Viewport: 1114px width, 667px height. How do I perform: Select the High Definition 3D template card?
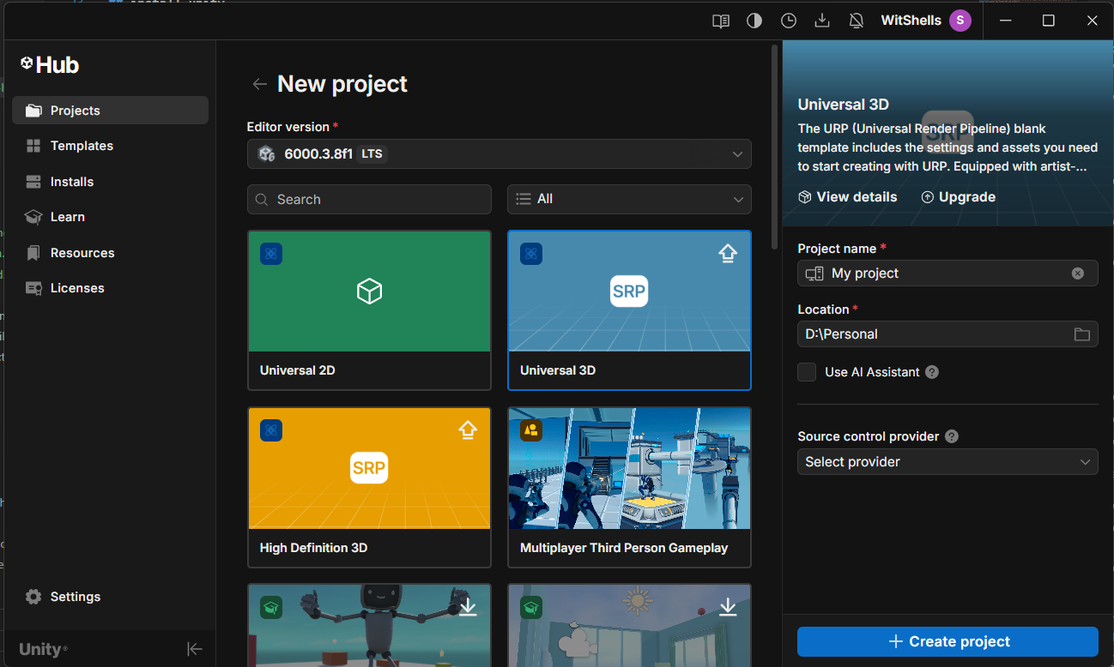(x=369, y=487)
